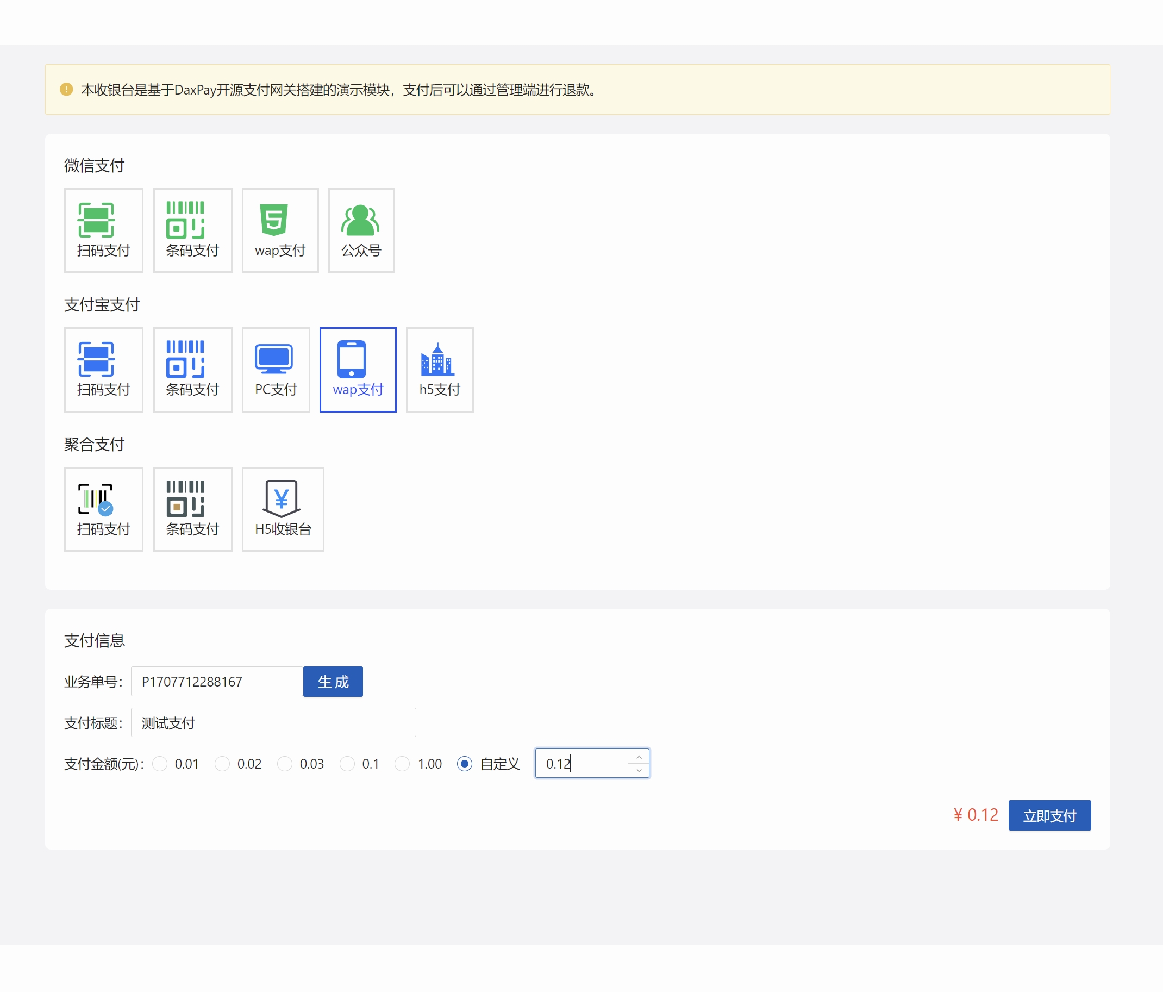Screen dimensions: 1163x992
Task: Click the 生成 generate button
Action: 333,682
